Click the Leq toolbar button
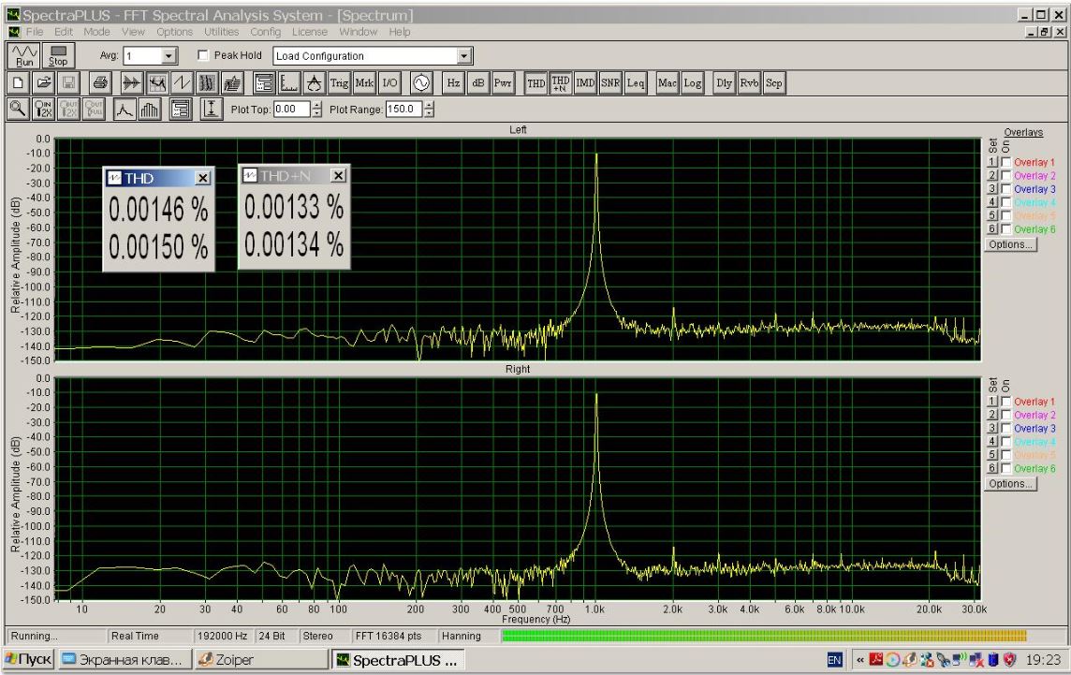 pos(636,83)
